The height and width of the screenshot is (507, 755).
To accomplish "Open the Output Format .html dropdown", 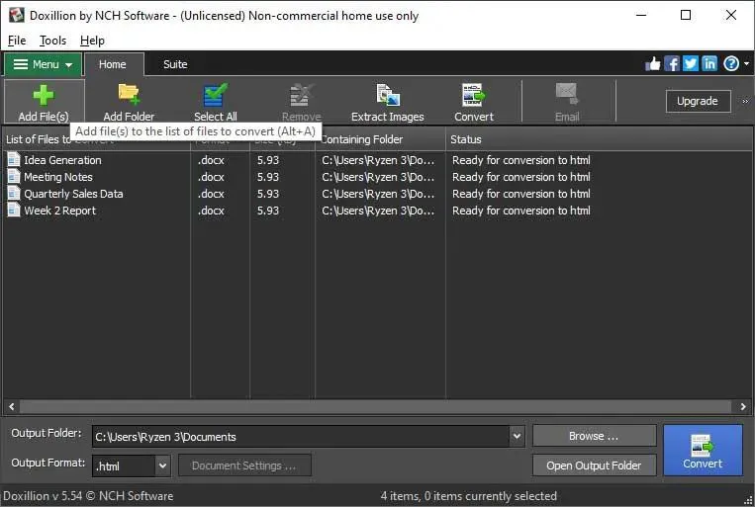I will (162, 465).
